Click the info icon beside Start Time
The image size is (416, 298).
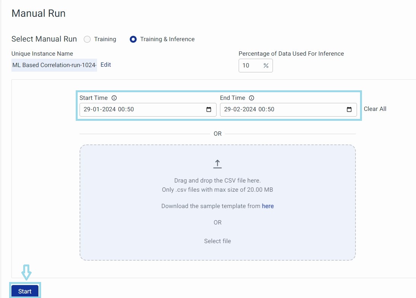[114, 98]
